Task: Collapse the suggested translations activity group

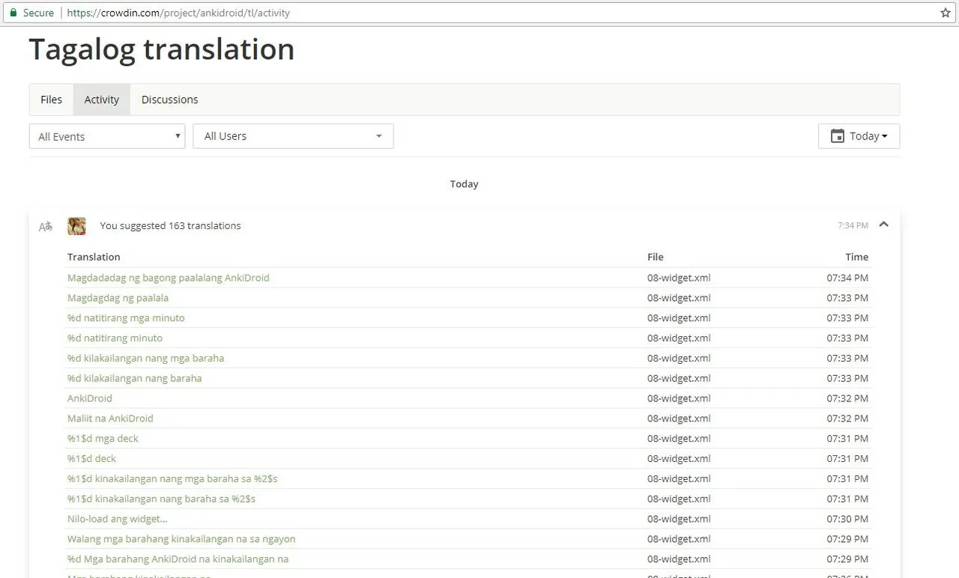Action: pos(883,225)
